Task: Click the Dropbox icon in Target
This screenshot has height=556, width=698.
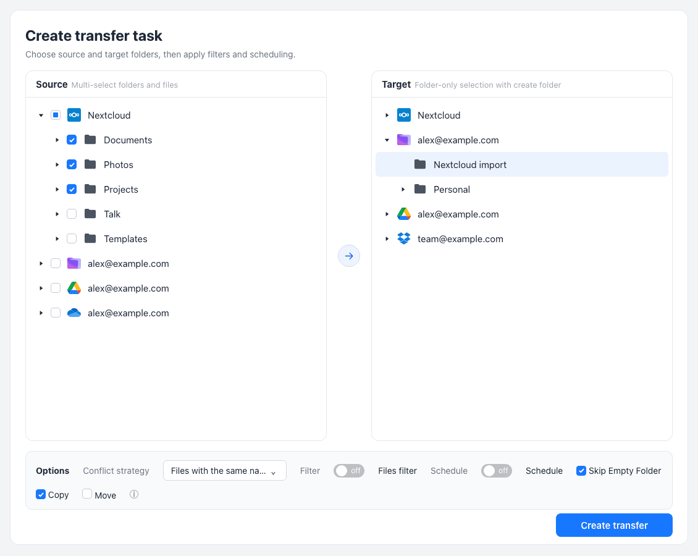Action: 404,238
